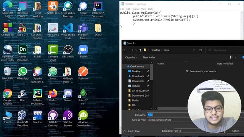This screenshot has height=137, width=244.
Task: Open Bootstrap Studio desktop icon
Action: [22, 9]
